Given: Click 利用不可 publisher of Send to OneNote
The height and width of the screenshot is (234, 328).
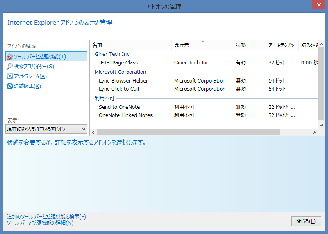Looking at the screenshot, I should 184,107.
